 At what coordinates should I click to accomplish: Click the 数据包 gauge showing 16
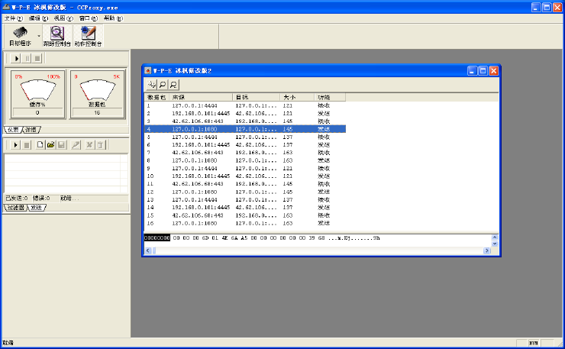point(97,113)
